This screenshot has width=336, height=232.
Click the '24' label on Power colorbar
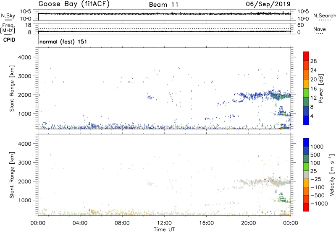(x=313, y=70)
